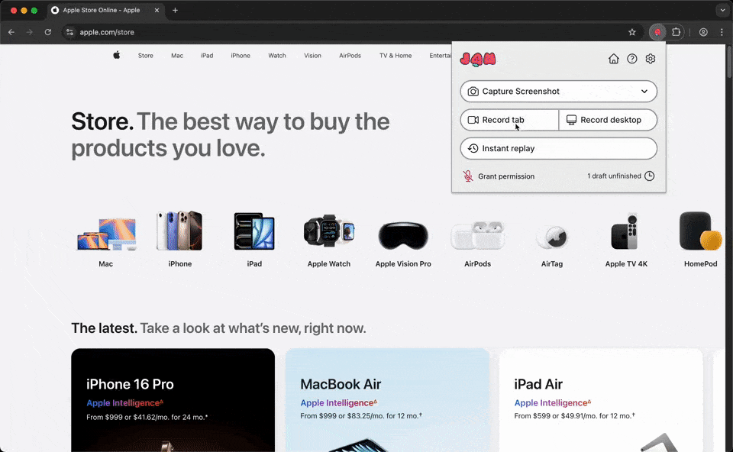
Task: Click the Apple logo in navigation
Action: click(x=117, y=55)
